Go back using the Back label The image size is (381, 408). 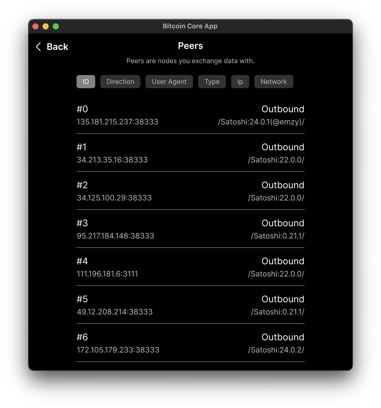tap(58, 47)
